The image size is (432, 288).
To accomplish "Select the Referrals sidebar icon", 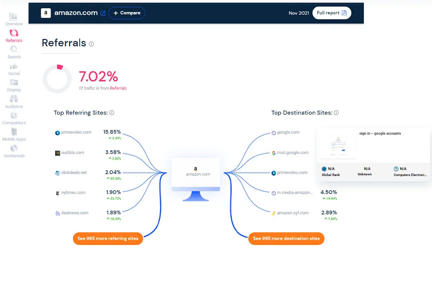I will click(x=14, y=33).
